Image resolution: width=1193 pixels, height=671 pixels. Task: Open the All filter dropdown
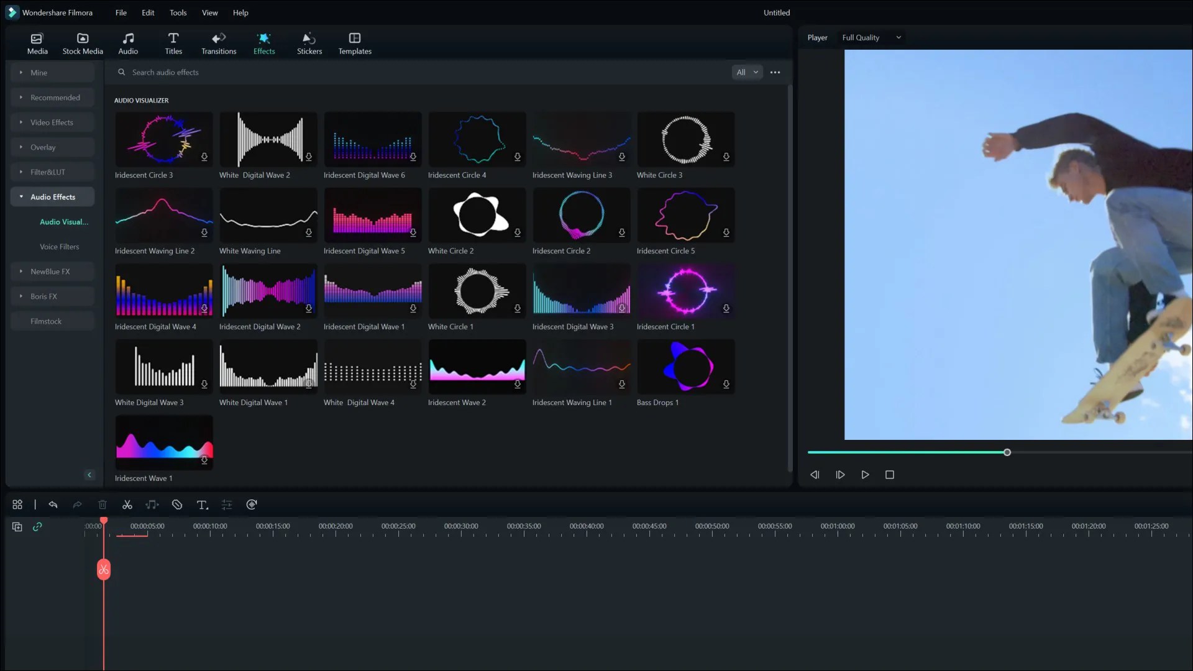[747, 72]
